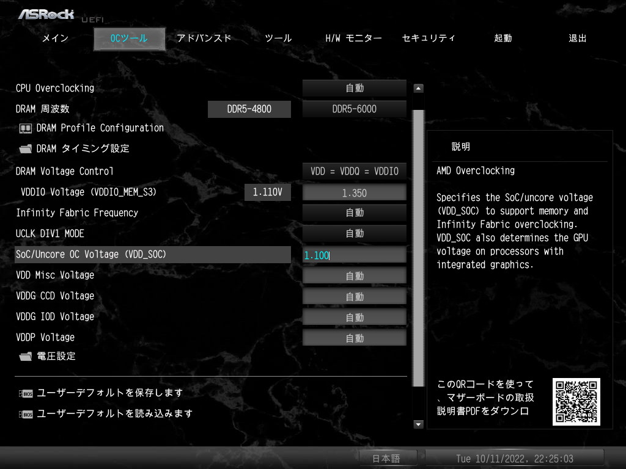
Task: Select the OCツール tab
Action: (x=129, y=38)
